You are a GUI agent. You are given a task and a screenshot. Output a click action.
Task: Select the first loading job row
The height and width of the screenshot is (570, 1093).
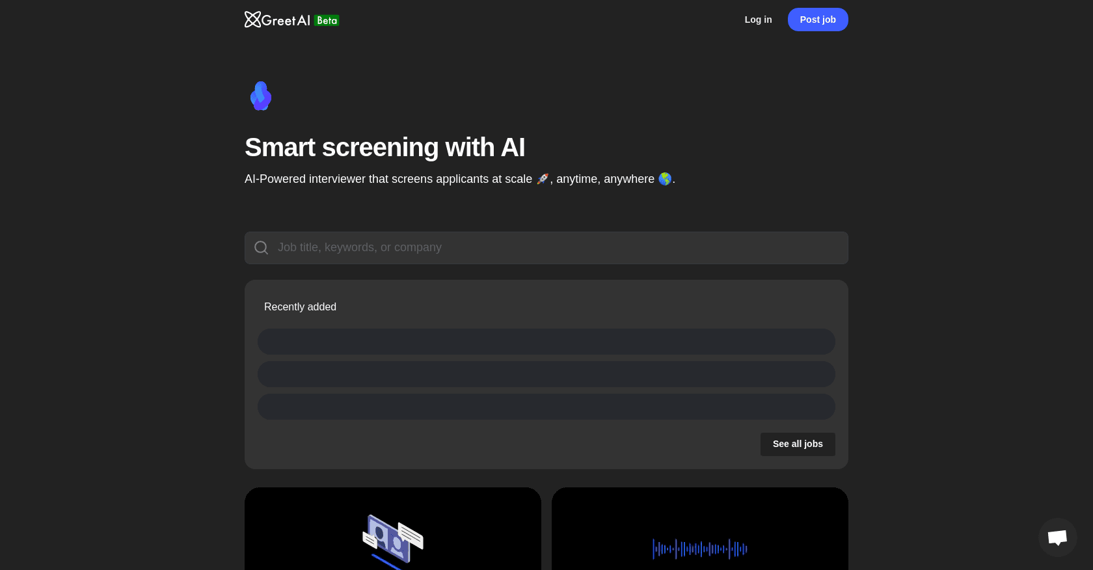(546, 342)
